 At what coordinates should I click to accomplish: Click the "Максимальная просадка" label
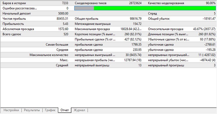92,29
